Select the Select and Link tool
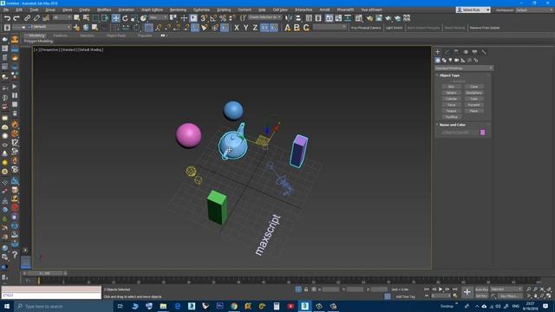The image size is (555, 312). 27,18
